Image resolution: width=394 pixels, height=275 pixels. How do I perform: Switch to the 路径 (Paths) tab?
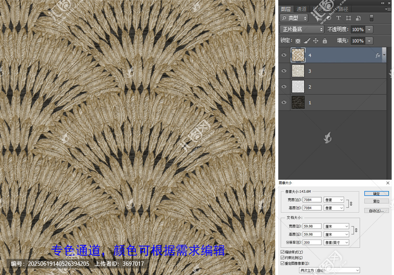[343, 9]
